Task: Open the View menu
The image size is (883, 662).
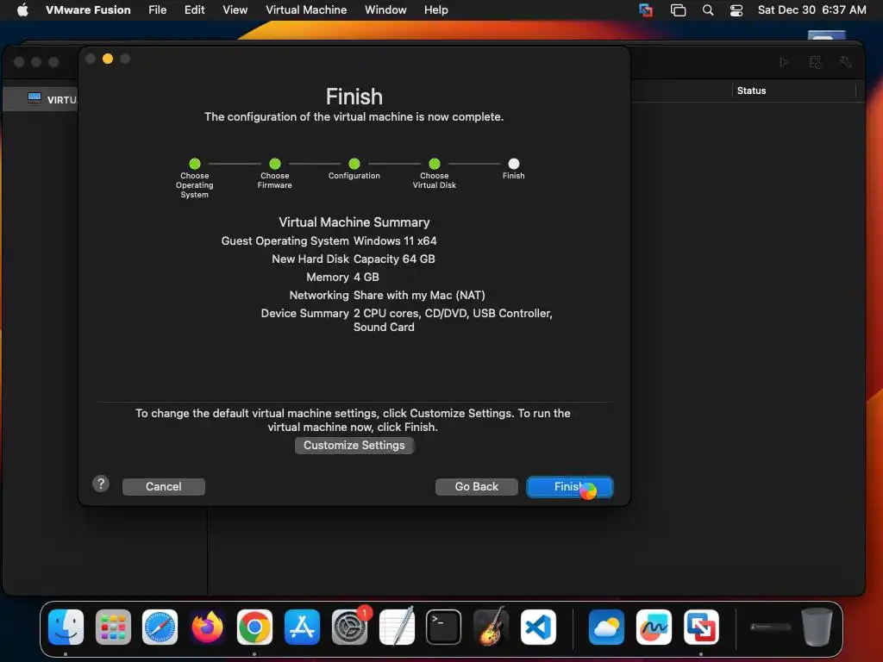Action: pos(235,9)
